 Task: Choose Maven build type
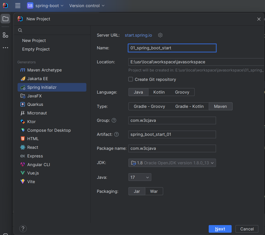coord(221,107)
